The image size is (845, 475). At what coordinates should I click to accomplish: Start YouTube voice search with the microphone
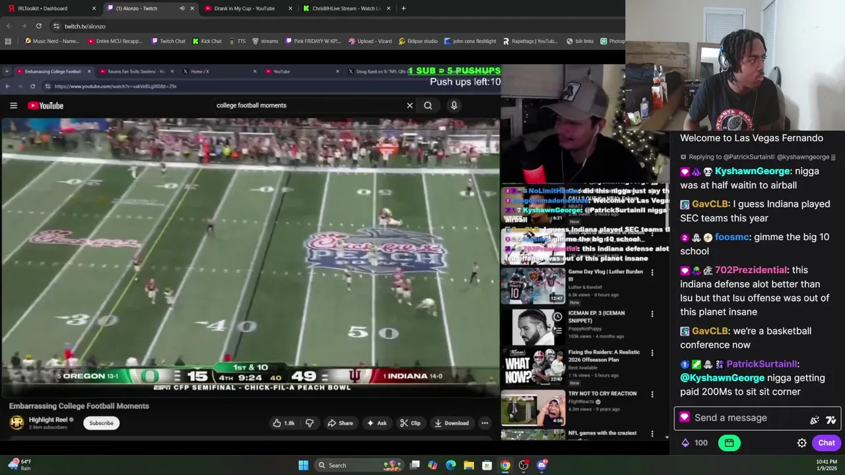pyautogui.click(x=454, y=106)
